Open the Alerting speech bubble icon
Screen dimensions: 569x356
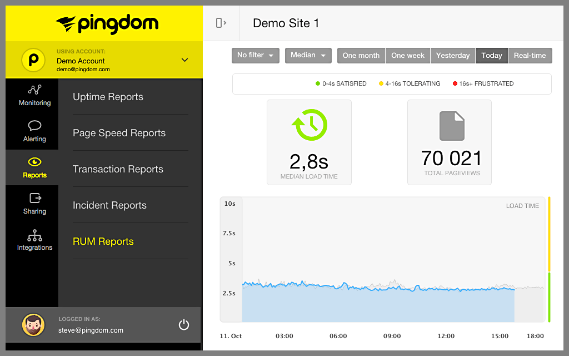(x=35, y=126)
